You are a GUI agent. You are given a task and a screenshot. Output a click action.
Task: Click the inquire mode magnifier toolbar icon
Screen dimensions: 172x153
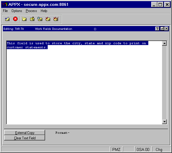tap(40, 19)
